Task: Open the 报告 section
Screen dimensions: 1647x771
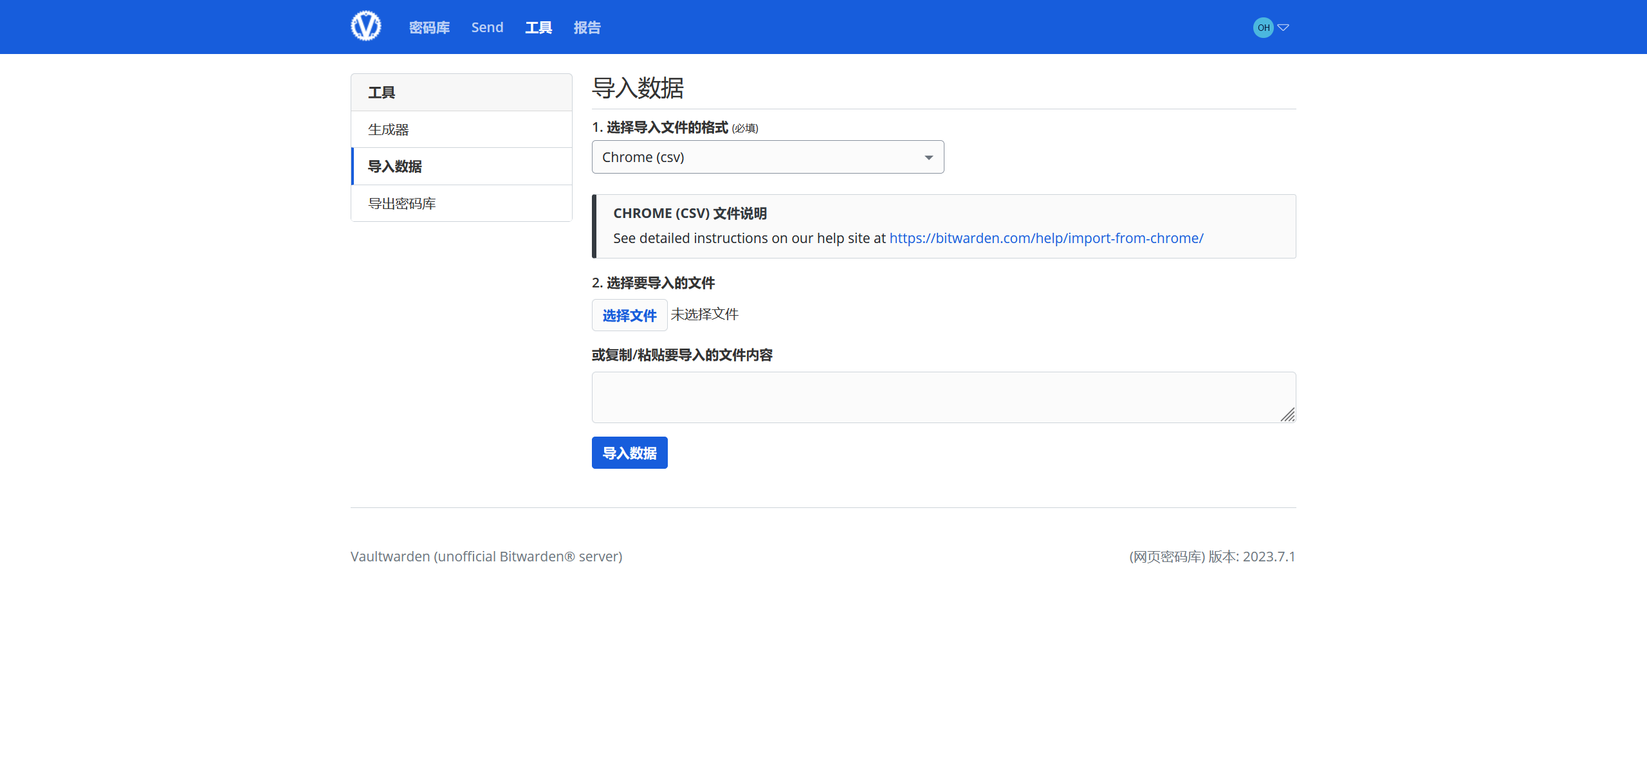Action: [586, 27]
